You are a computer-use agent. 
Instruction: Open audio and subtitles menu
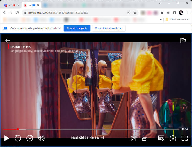[161, 138]
